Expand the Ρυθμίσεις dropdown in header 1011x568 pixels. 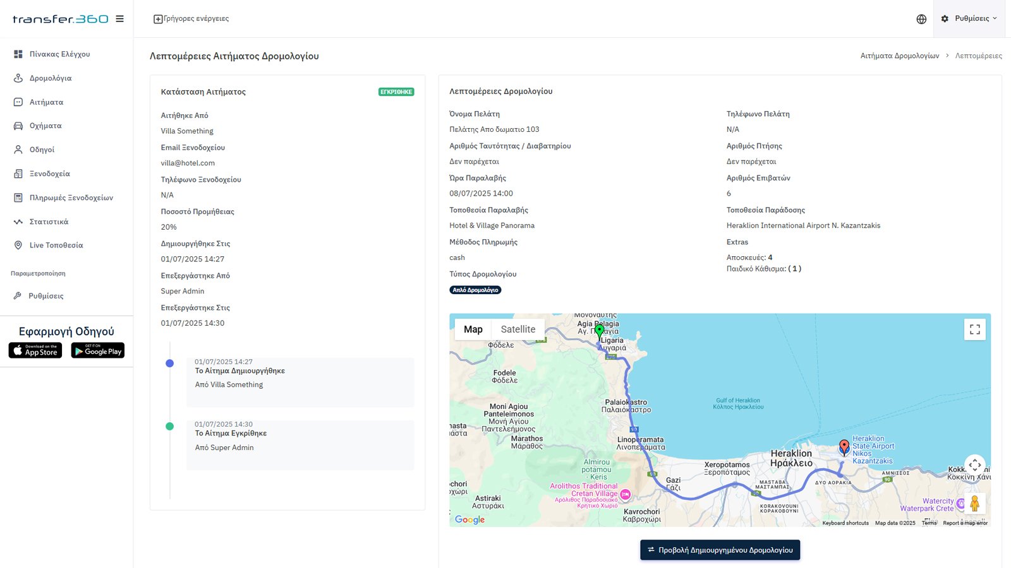click(x=969, y=19)
